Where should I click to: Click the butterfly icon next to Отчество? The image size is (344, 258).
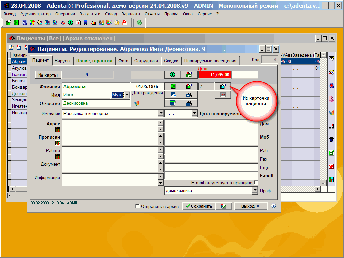point(136,103)
